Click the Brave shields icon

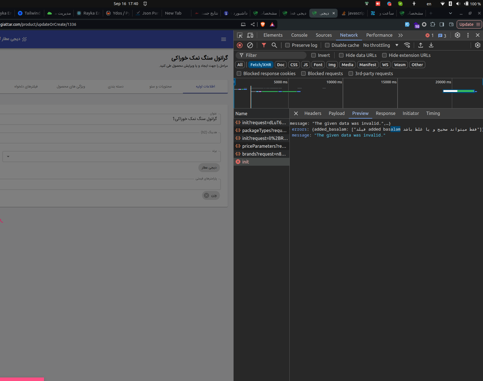click(x=263, y=24)
